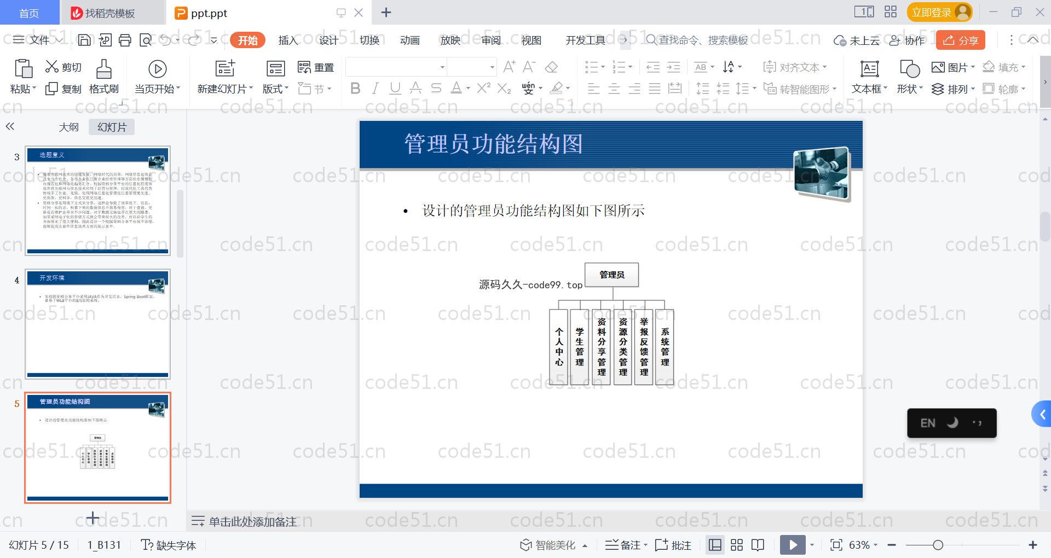Click the Increase Font Size icon
Screen dimensions: 1051x558
509,67
